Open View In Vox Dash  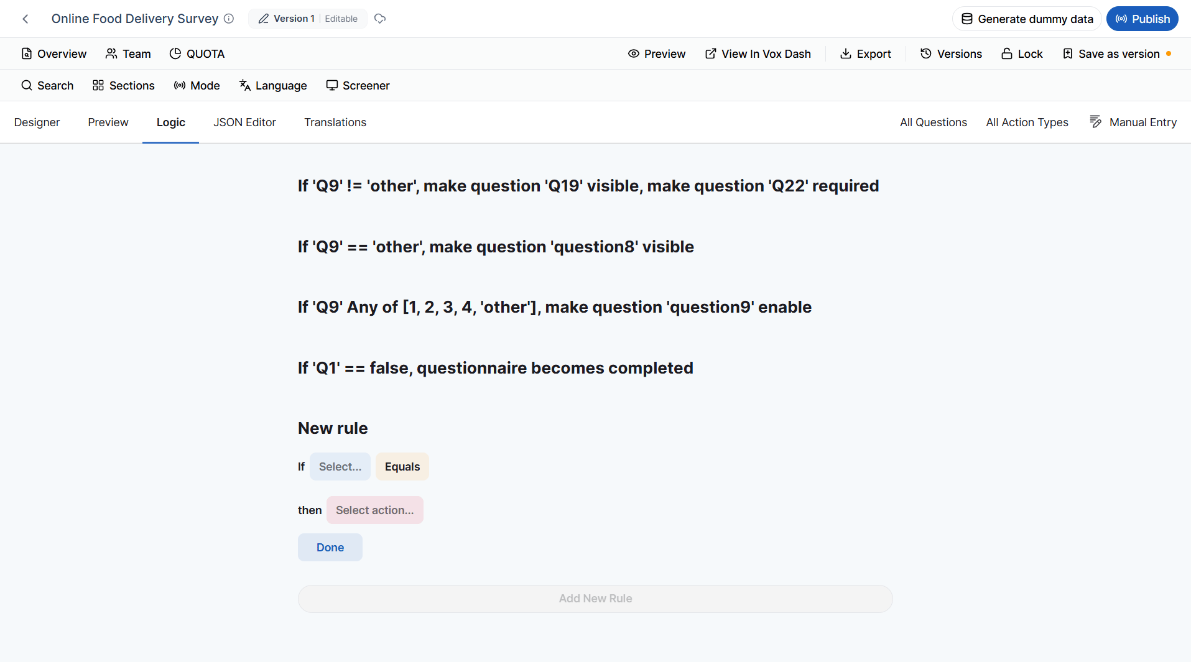(x=758, y=53)
